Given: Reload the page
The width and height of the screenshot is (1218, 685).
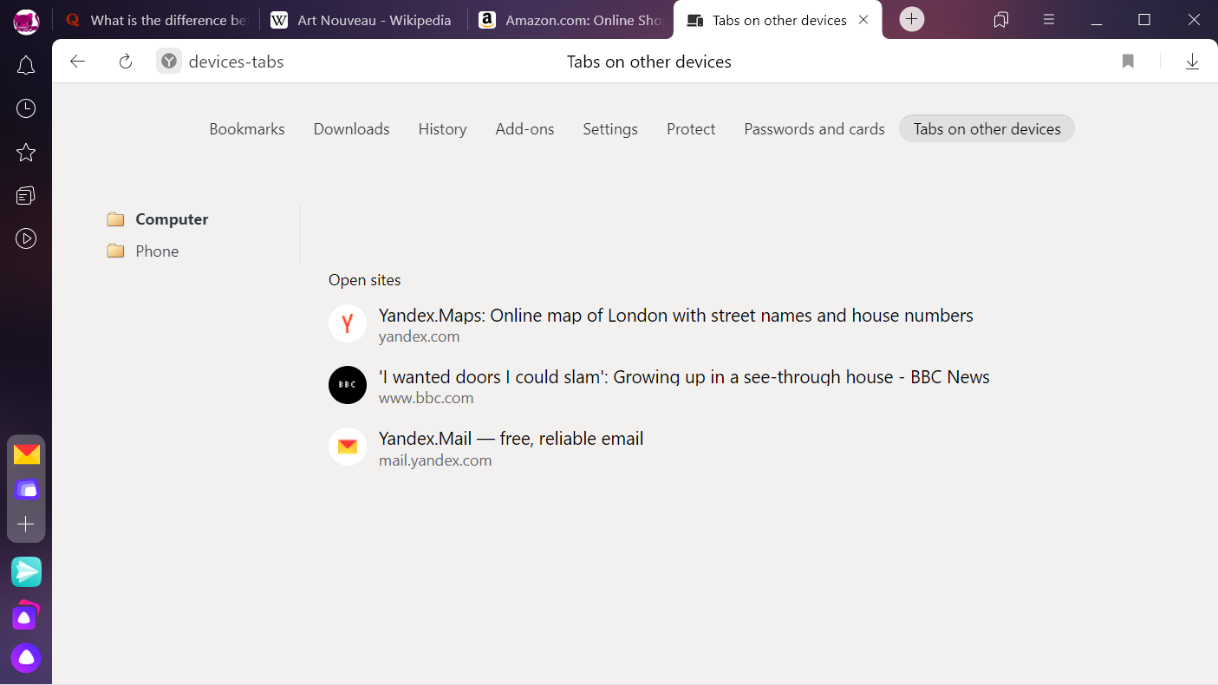Looking at the screenshot, I should click(x=126, y=62).
